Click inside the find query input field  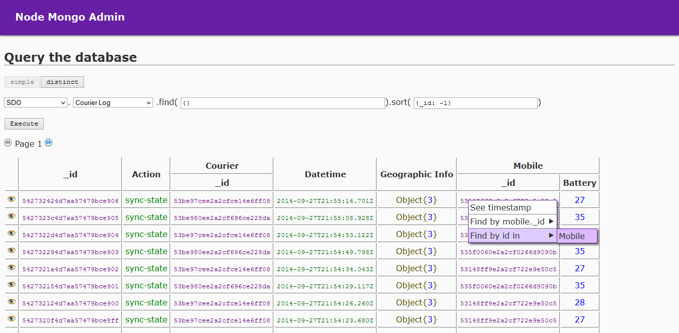[x=283, y=103]
